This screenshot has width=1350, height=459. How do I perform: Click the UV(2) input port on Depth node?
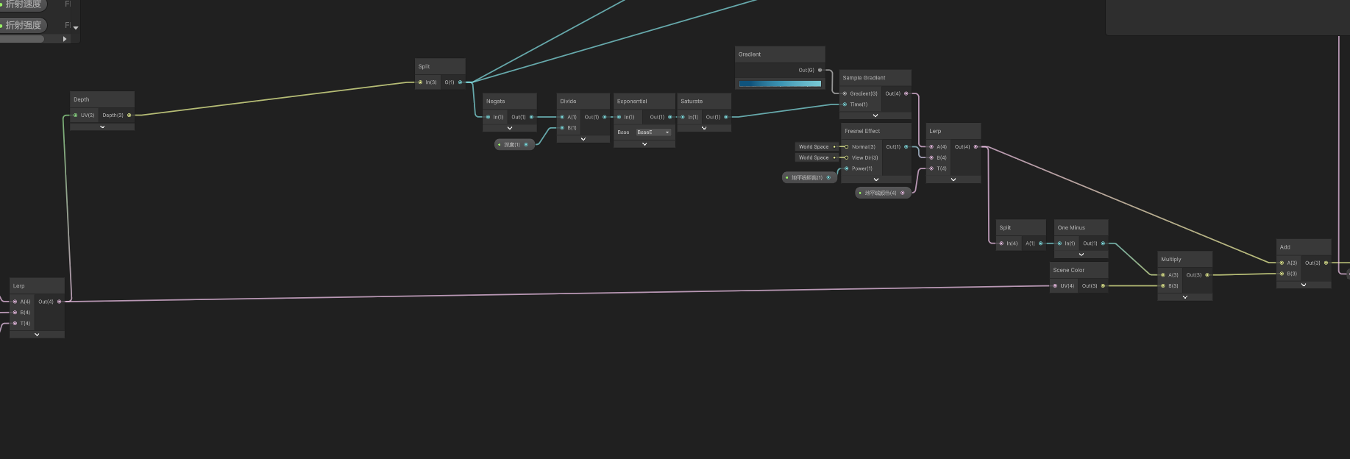(x=75, y=115)
